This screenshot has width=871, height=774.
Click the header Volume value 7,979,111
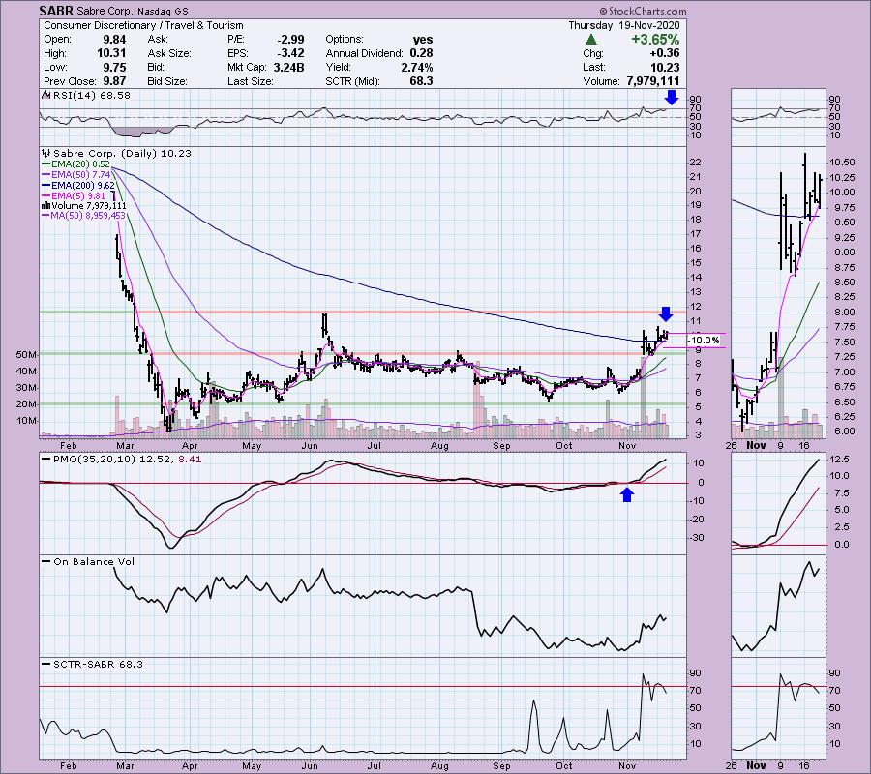(x=652, y=81)
